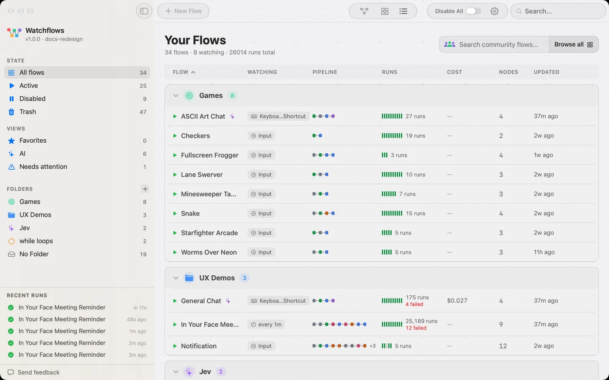The height and width of the screenshot is (380, 609).
Task: Open settings gear icon
Action: 494,11
